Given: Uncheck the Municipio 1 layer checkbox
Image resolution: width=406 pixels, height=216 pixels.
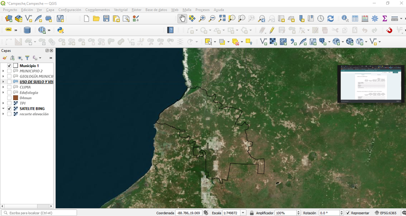Looking at the screenshot, I should pyautogui.click(x=9, y=66).
